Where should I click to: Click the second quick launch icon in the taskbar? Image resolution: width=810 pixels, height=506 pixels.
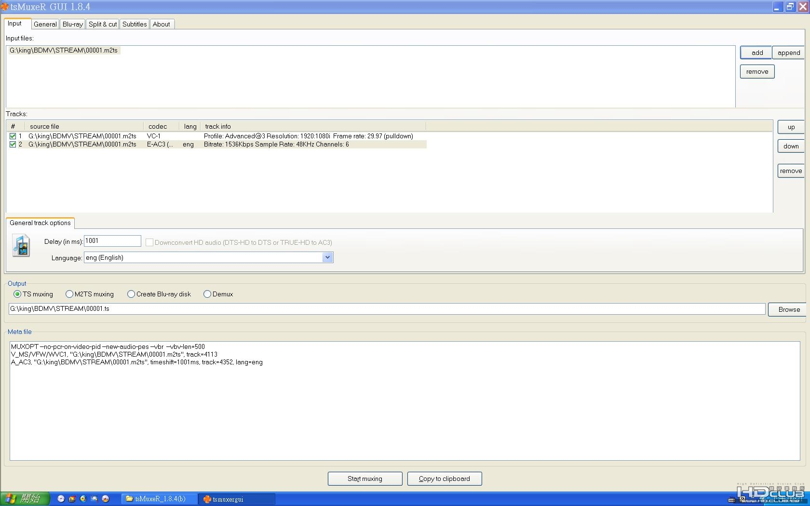72,499
